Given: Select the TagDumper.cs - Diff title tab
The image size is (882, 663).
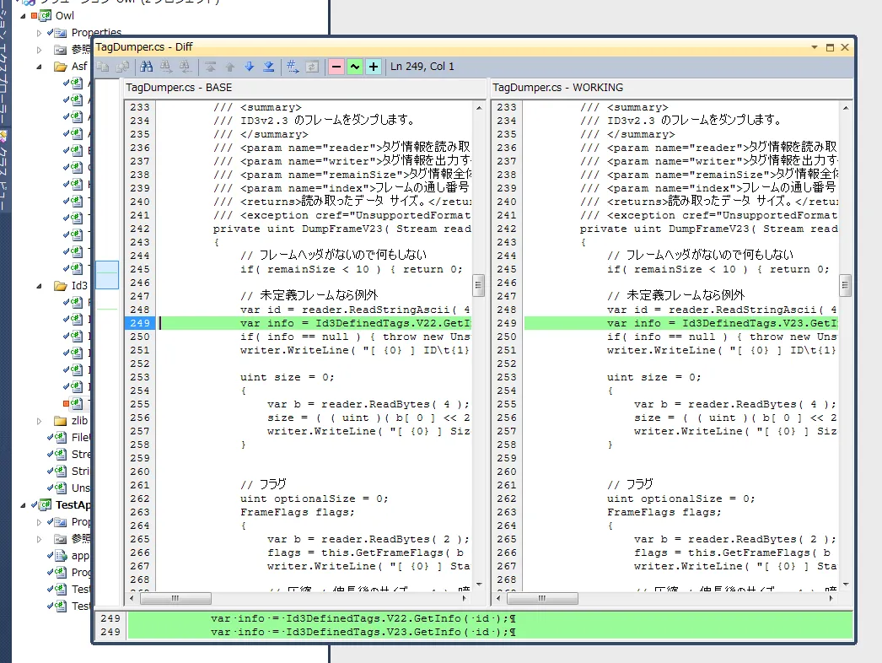Looking at the screenshot, I should [x=144, y=48].
